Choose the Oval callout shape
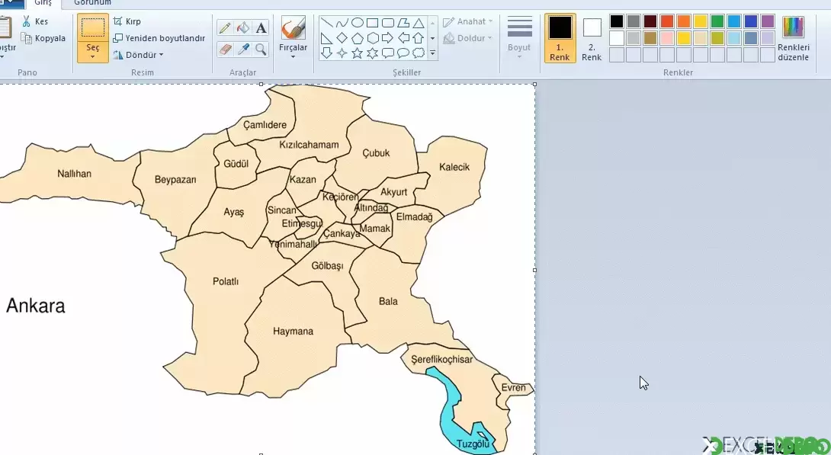This screenshot has width=831, height=455. click(403, 53)
